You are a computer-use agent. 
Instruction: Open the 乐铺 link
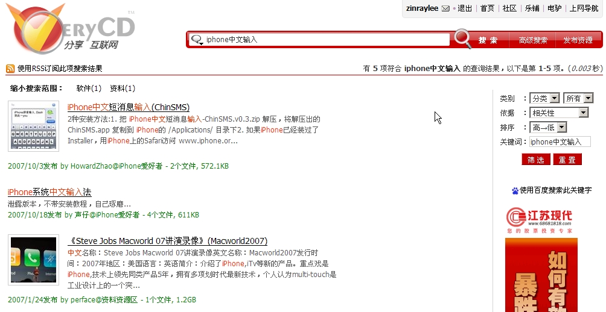[x=532, y=8]
